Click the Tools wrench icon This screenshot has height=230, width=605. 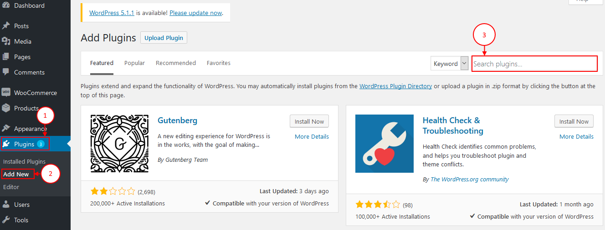click(6, 220)
